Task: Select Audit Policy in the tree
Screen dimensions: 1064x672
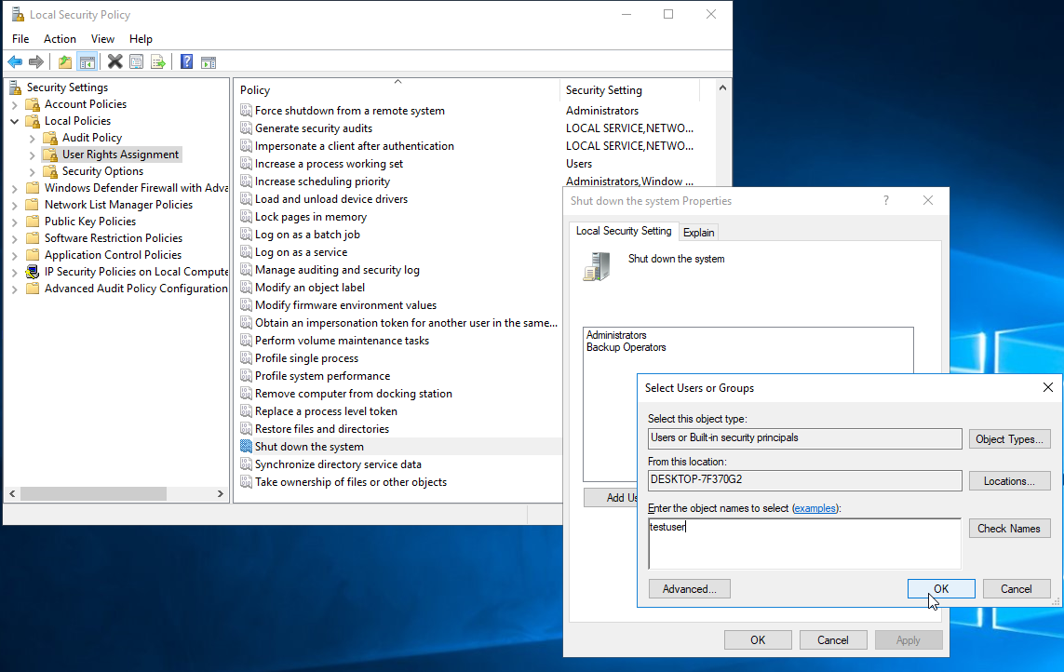Action: pos(91,138)
